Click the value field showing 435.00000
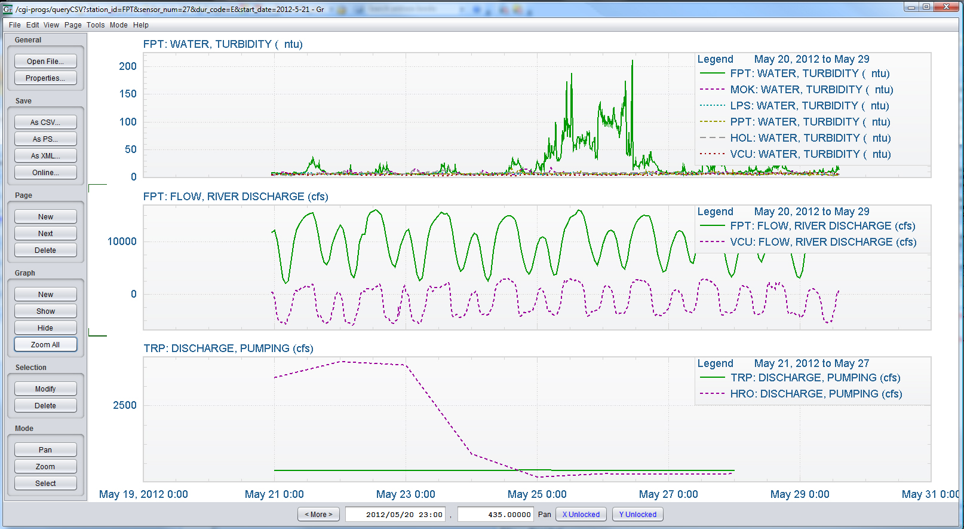This screenshot has width=964, height=529. 495,515
